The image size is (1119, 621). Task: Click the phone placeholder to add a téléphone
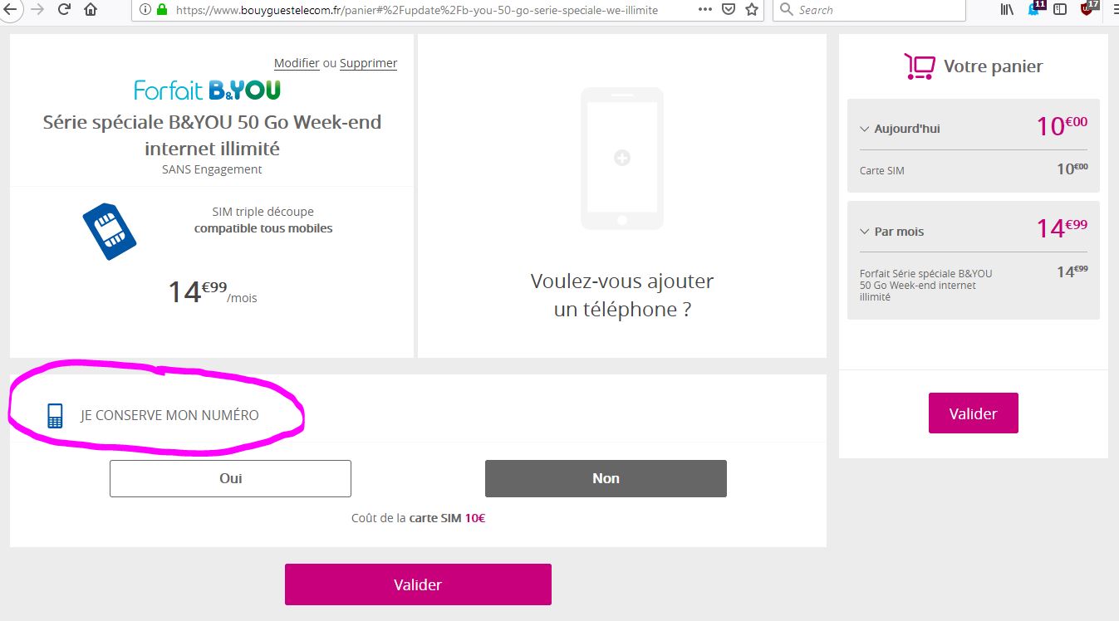[621, 158]
